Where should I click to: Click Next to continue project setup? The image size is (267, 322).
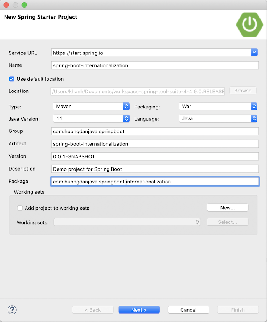point(139,309)
